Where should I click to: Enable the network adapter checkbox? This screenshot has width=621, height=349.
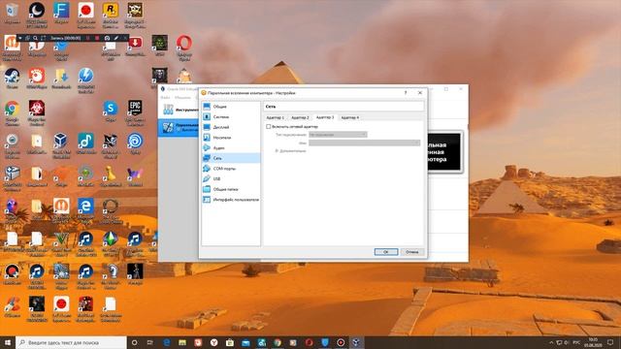[x=269, y=127]
